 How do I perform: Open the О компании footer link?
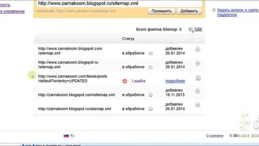pyautogui.click(x=214, y=136)
